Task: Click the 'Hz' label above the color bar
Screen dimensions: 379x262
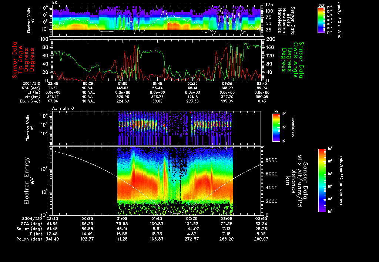Action: pyautogui.click(x=276, y=111)
